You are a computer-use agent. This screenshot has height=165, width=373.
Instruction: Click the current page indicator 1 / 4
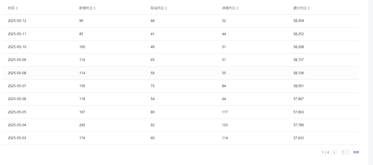tap(326, 152)
